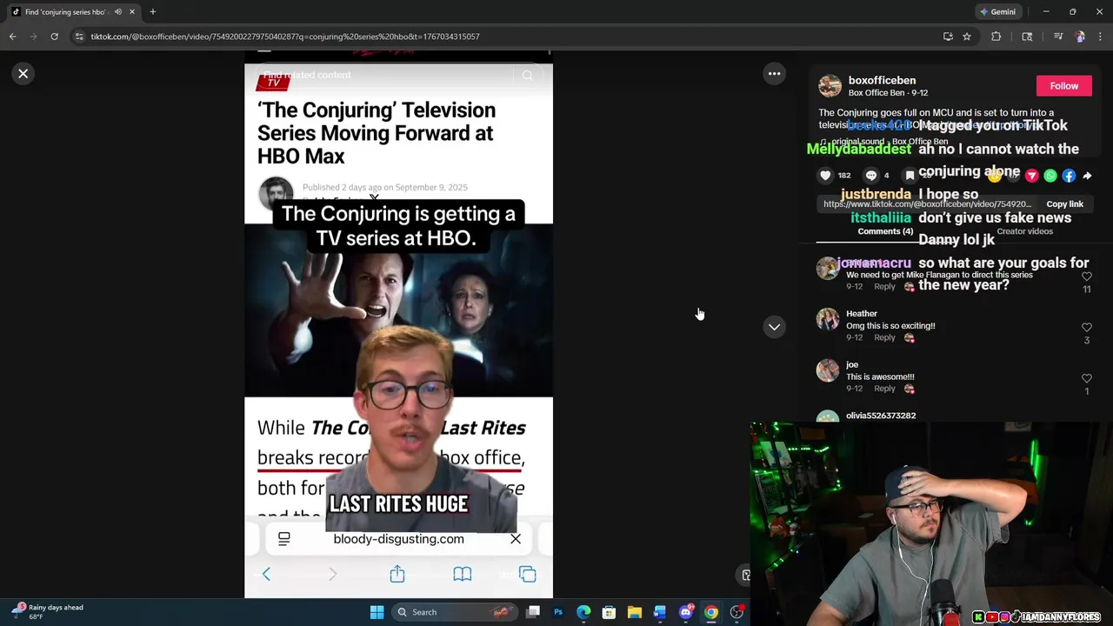Image resolution: width=1113 pixels, height=626 pixels.
Task: Open Gemini in Chrome
Action: coord(997,12)
